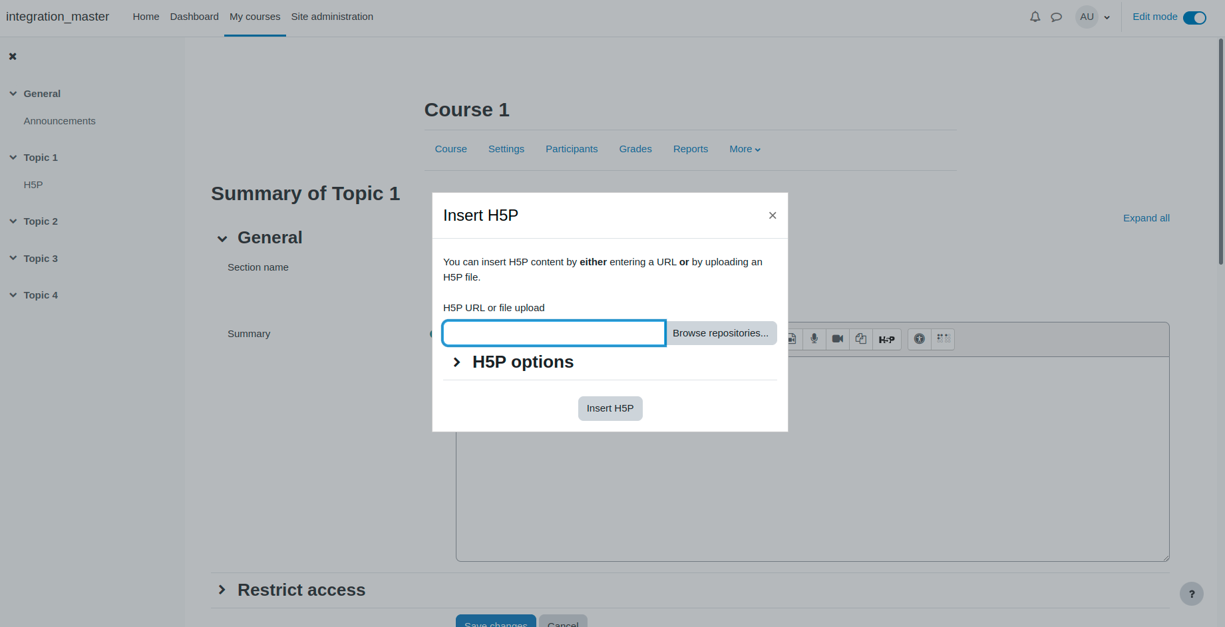Open the accessibility checker icon
The height and width of the screenshot is (627, 1225).
[920, 339]
